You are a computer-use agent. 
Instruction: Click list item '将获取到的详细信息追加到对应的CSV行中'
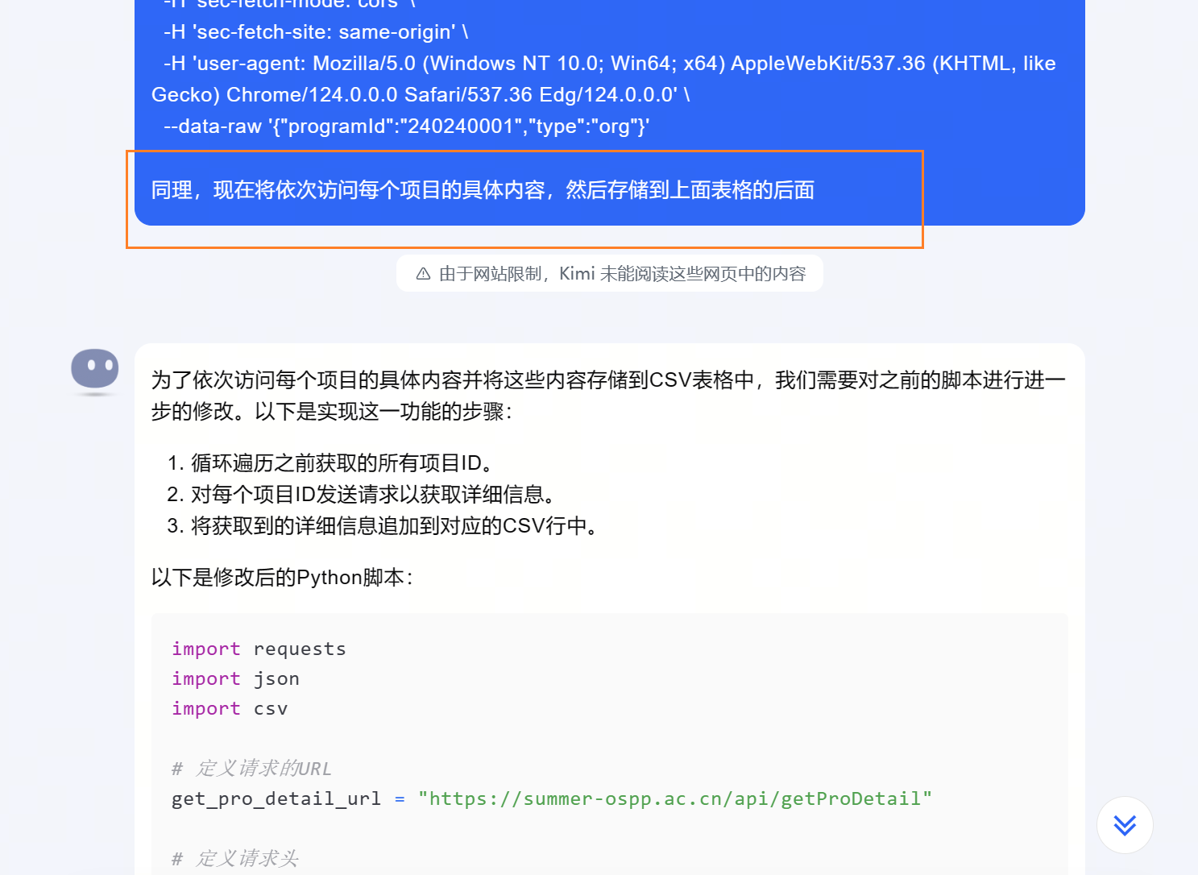point(383,526)
